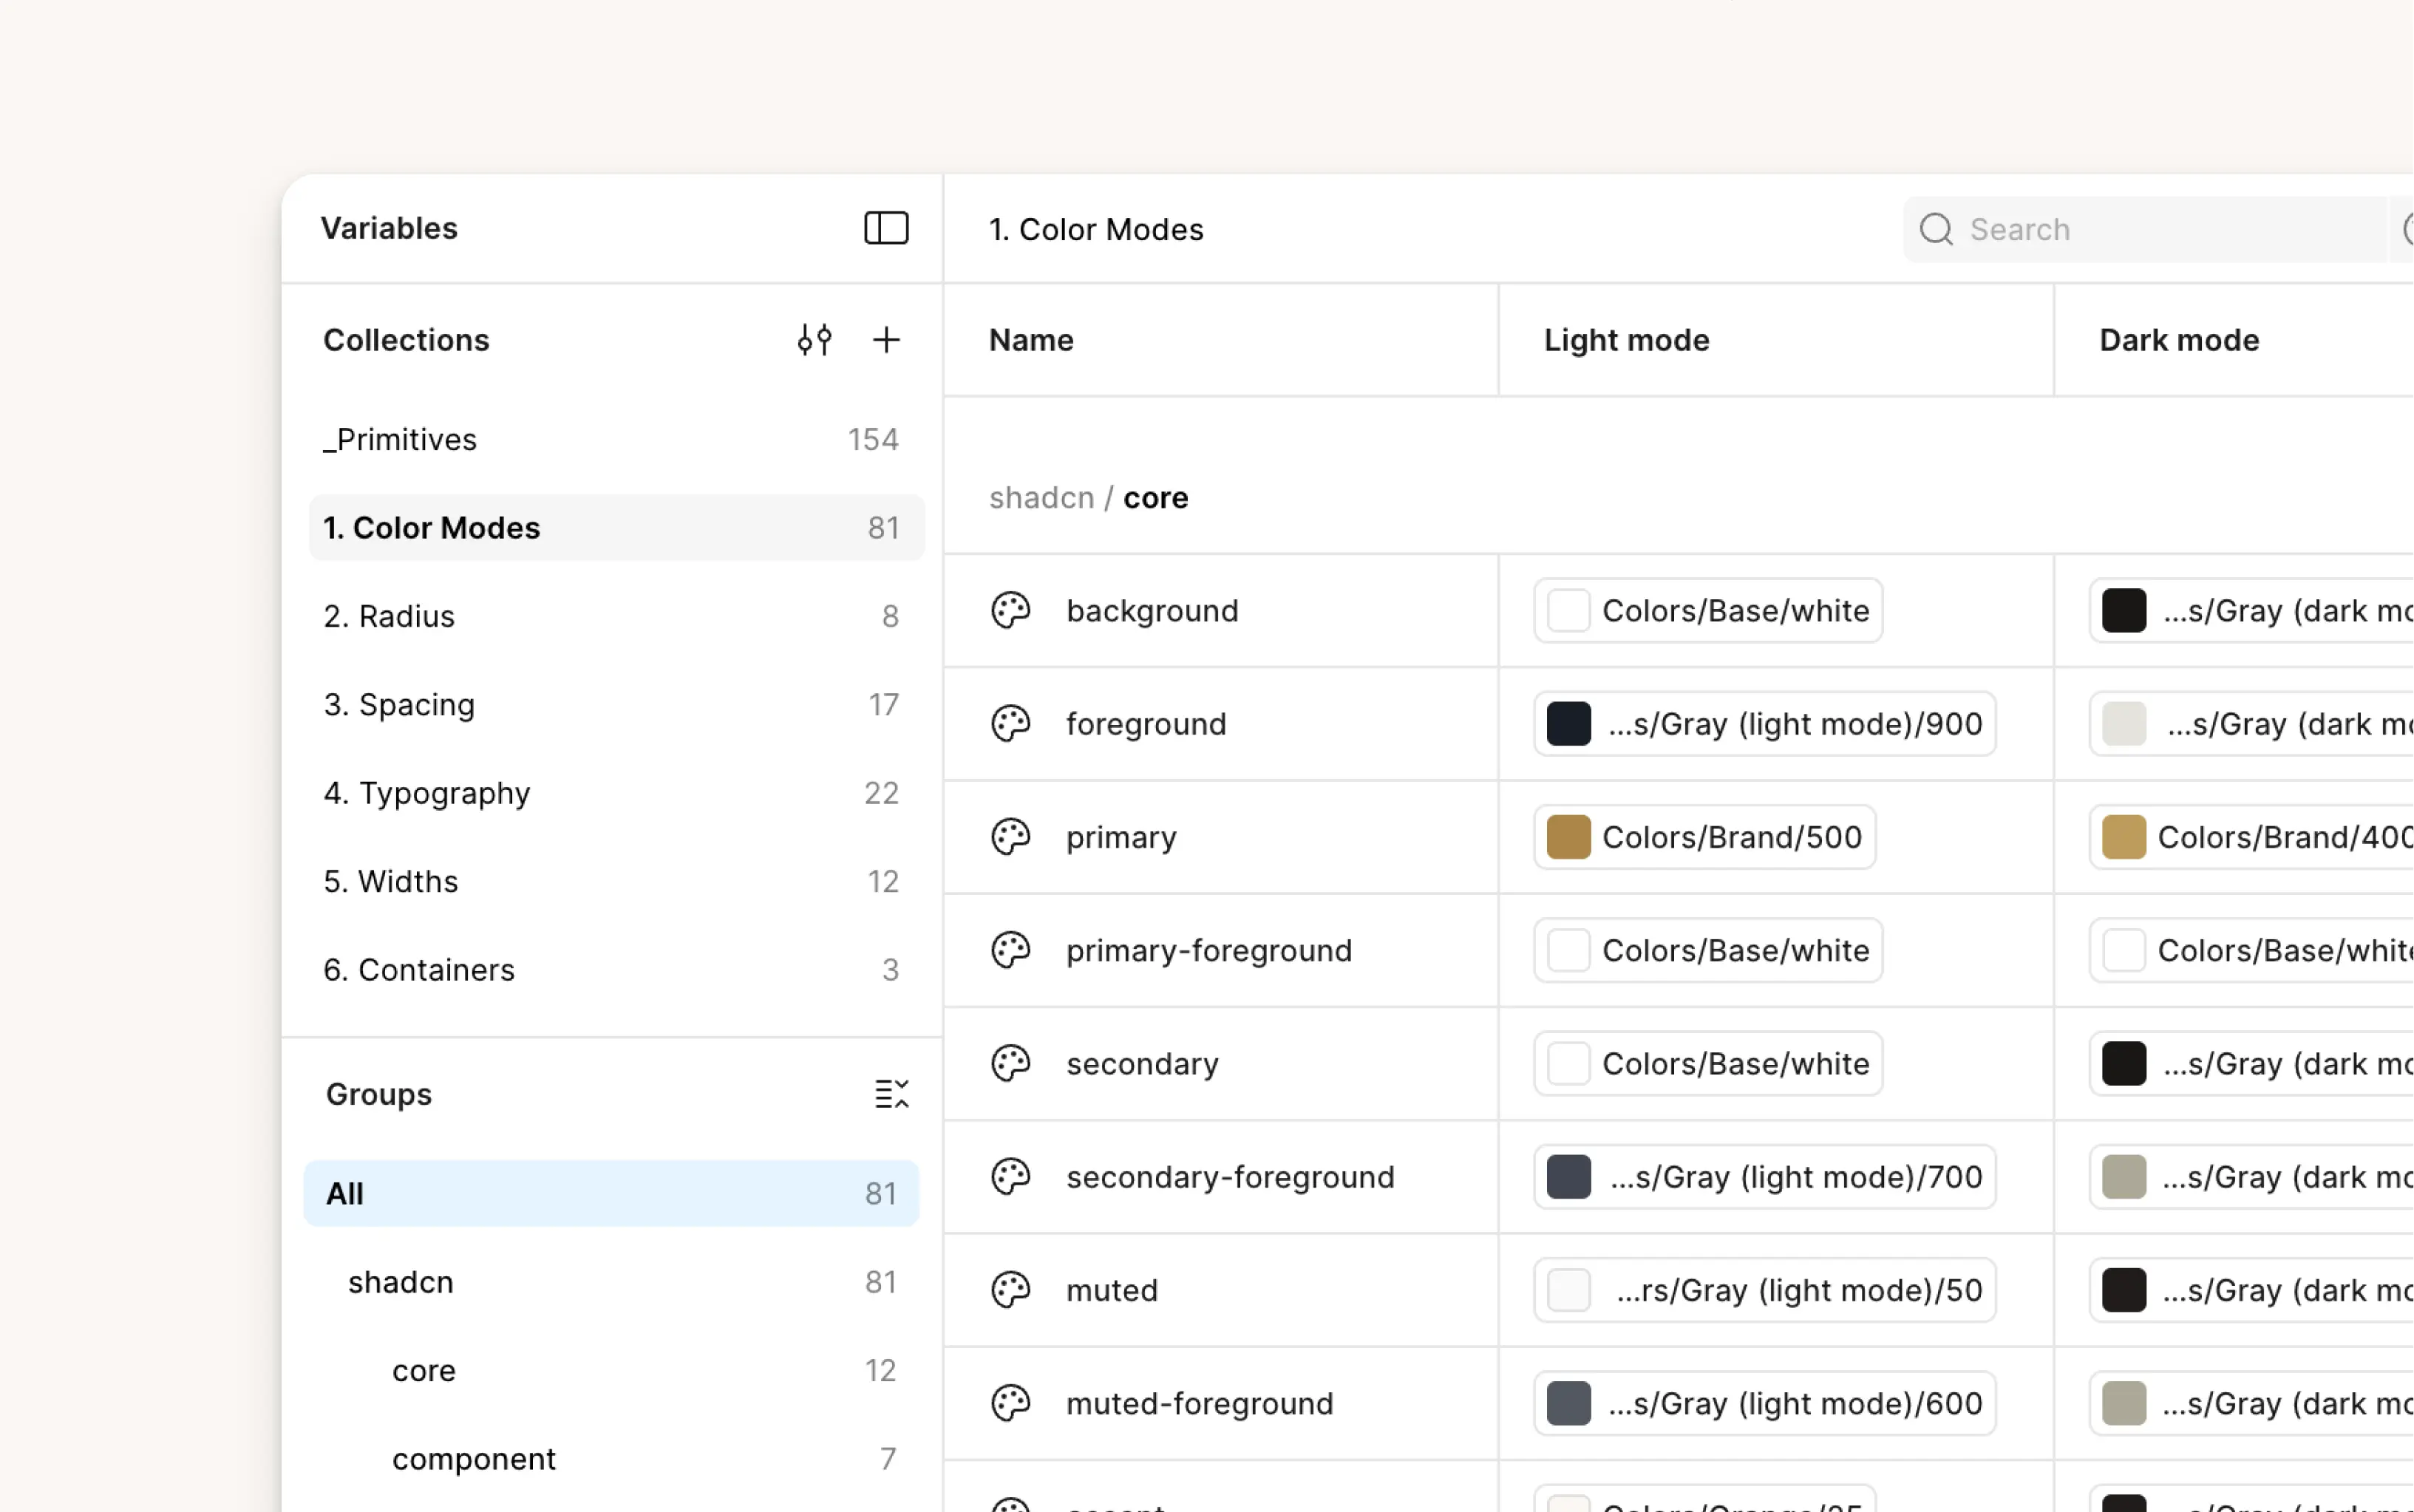Click the Brand/500 swatch for primary
Image resolution: width=2414 pixels, height=1512 pixels.
pos(1568,837)
